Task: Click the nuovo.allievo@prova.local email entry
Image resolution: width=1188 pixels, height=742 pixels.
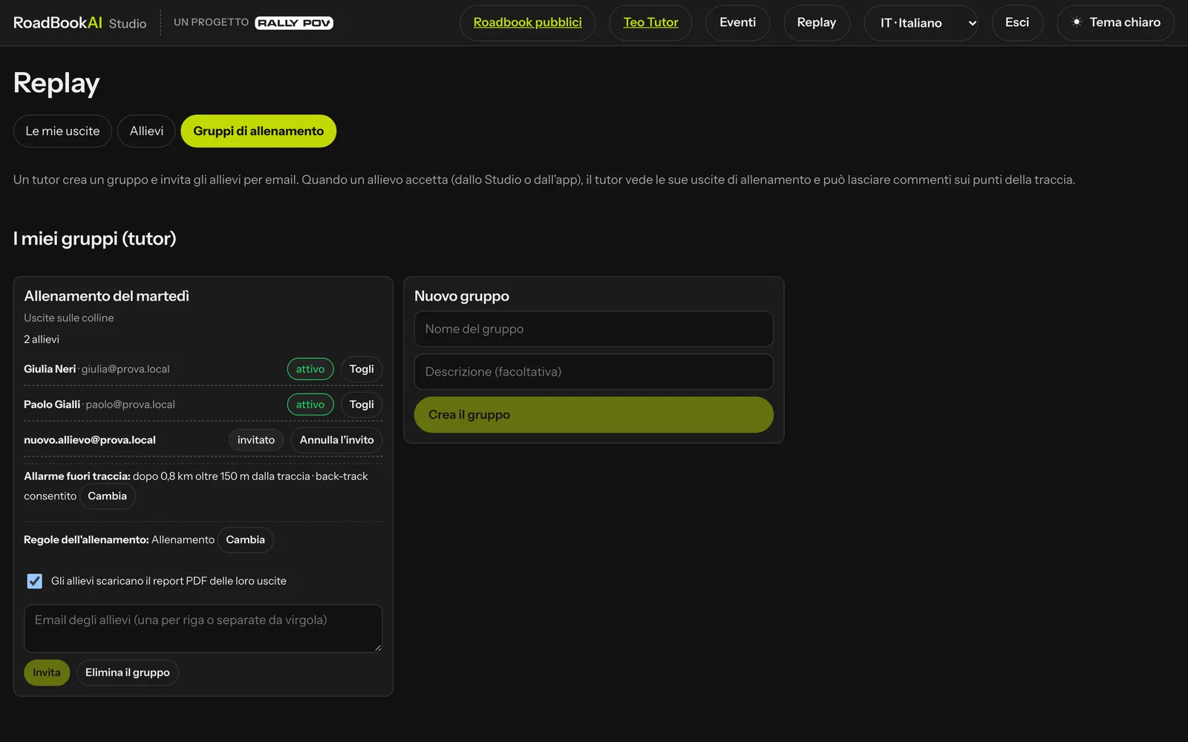Action: coord(90,440)
